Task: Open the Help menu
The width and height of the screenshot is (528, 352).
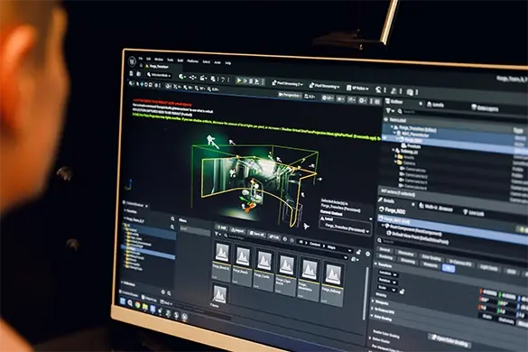Action: tap(228, 63)
